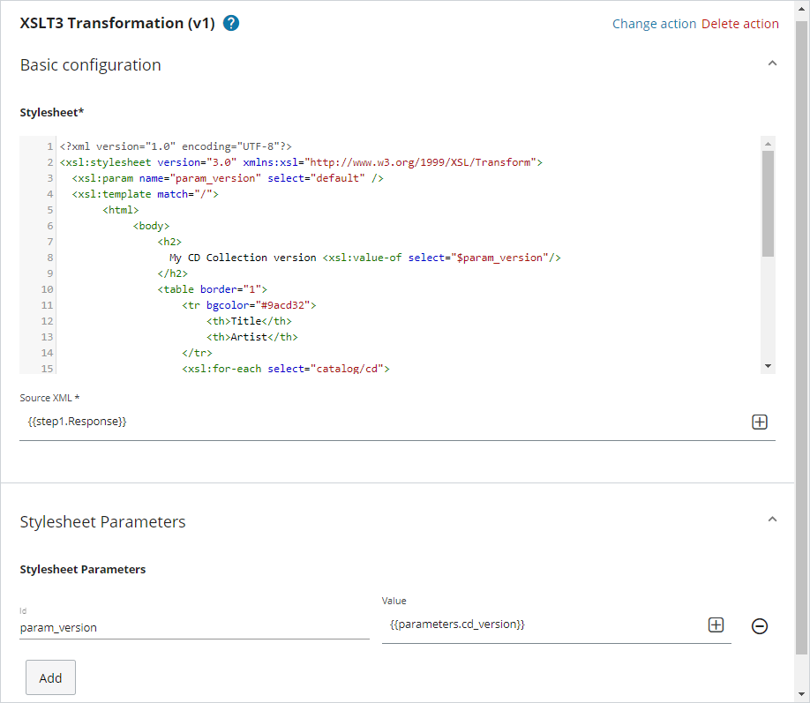Click the closing h2 tag line
The width and height of the screenshot is (810, 703).
[173, 273]
